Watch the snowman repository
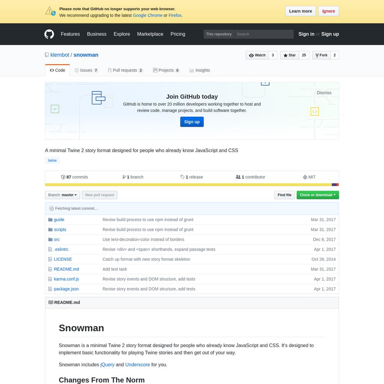Screen dimensions: 384x384 coord(257,55)
